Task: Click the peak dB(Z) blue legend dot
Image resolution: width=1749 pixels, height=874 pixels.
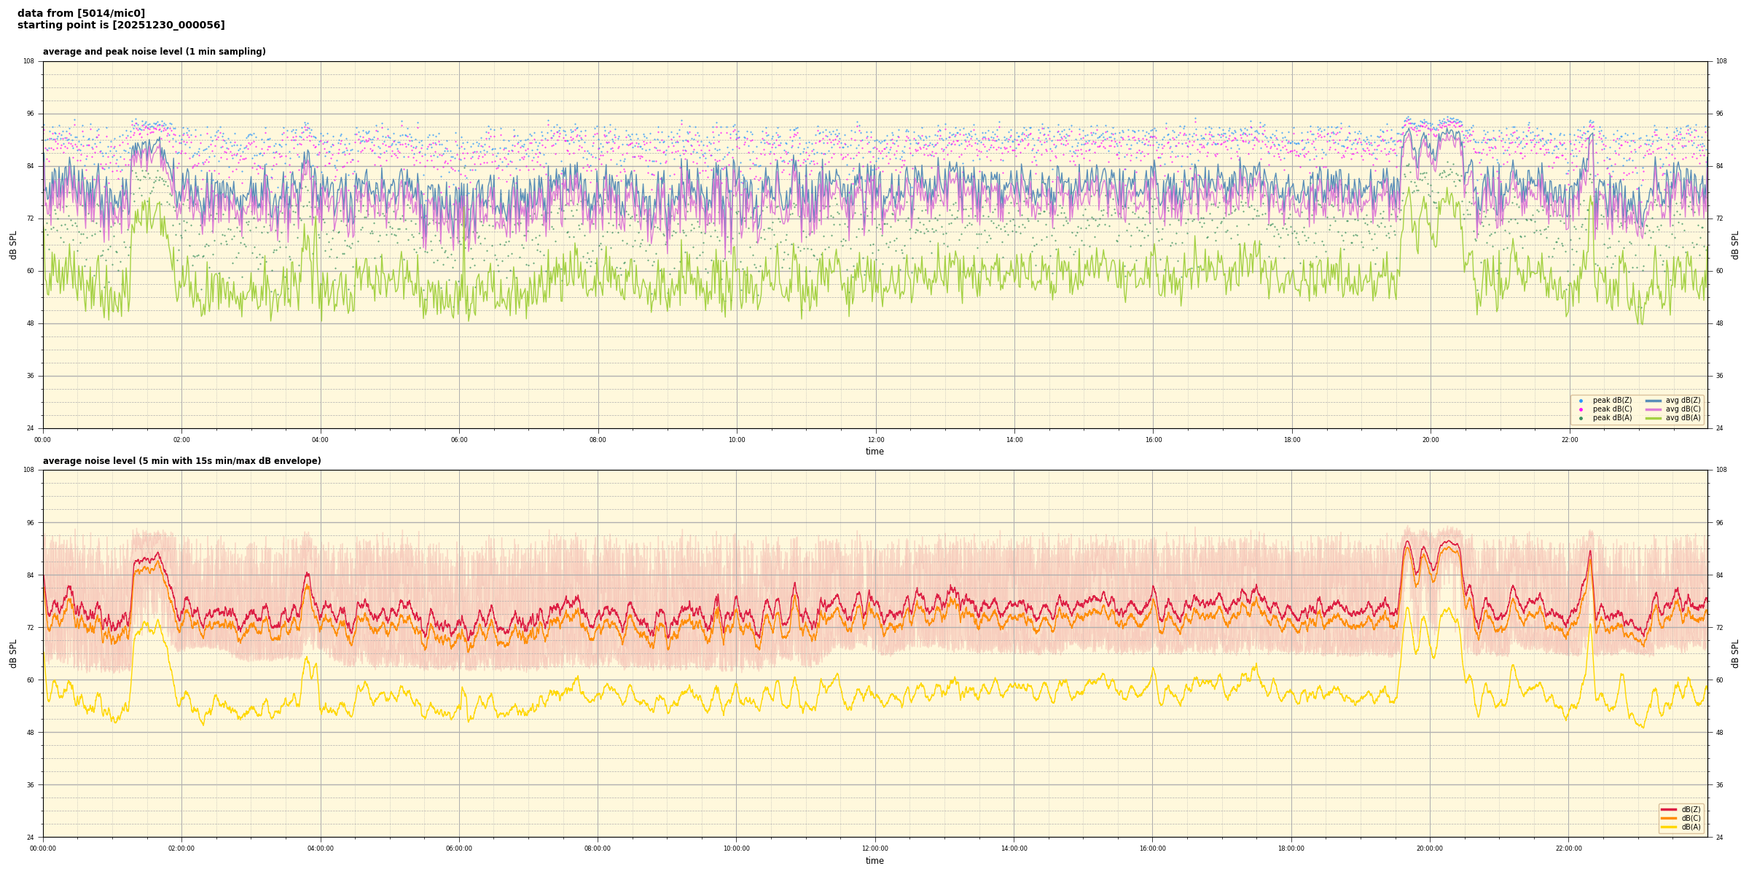Action: point(1581,401)
